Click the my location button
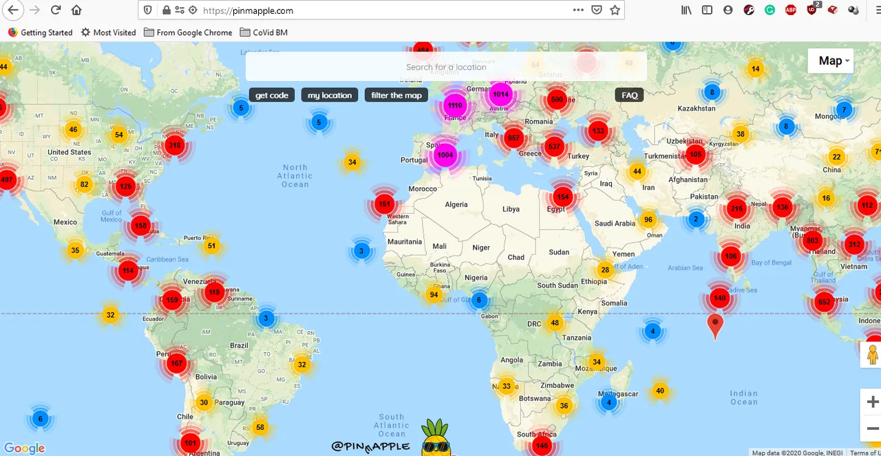Screen dimensions: 881x456 pos(330,95)
